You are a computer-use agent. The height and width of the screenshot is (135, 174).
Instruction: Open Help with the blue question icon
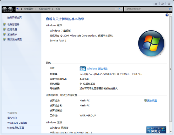(x=167, y=15)
